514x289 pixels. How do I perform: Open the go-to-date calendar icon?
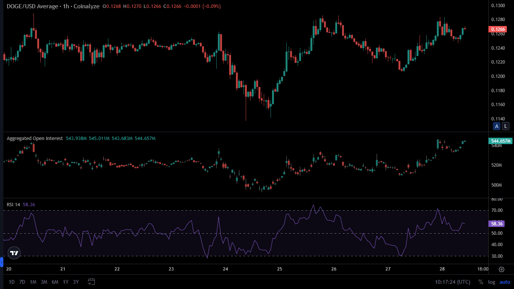click(91, 281)
